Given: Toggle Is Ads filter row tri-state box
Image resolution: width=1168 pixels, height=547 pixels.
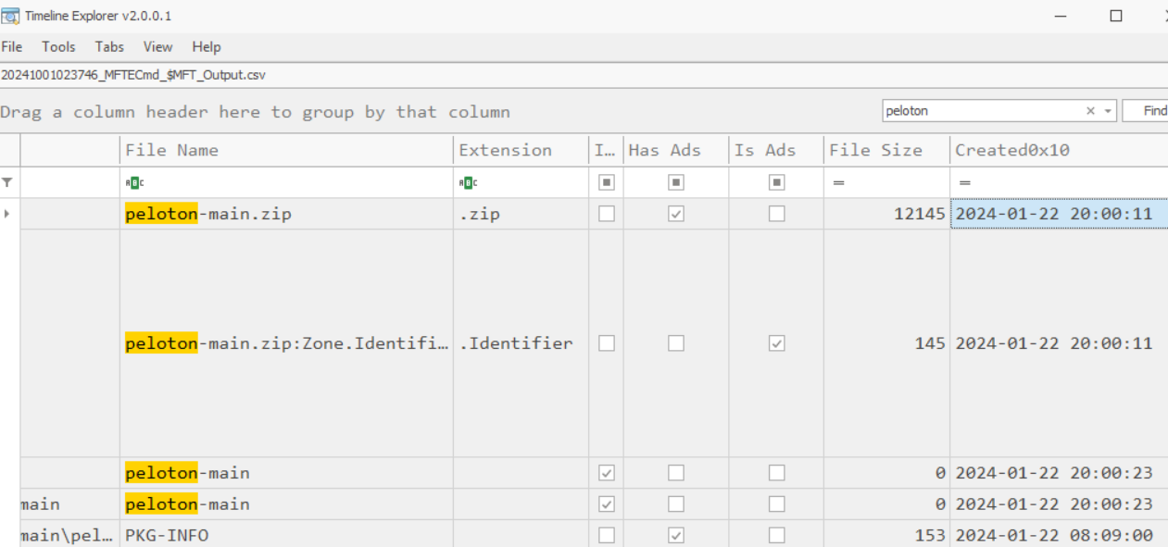Looking at the screenshot, I should coord(776,182).
